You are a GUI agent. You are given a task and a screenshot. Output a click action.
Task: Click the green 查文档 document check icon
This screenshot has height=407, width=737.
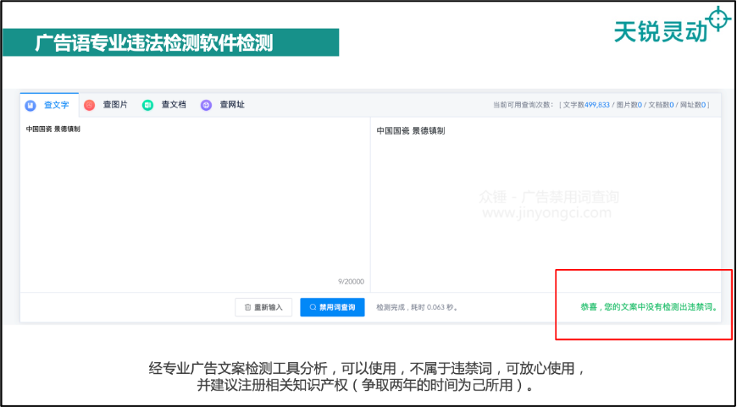click(x=147, y=105)
